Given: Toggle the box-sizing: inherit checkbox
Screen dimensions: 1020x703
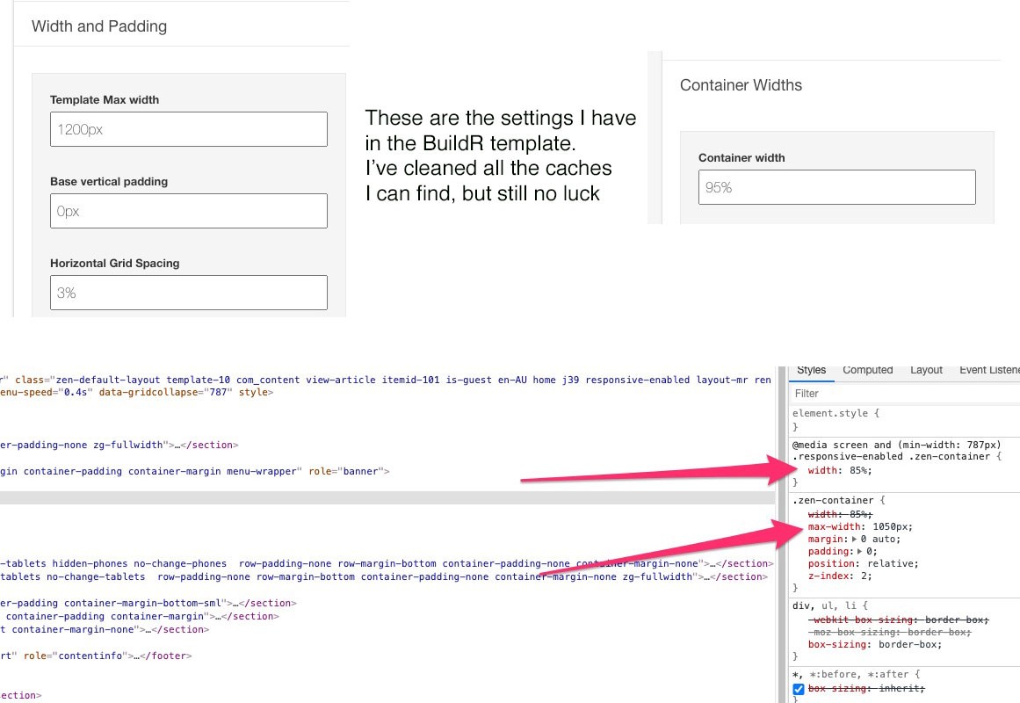Looking at the screenshot, I should pyautogui.click(x=799, y=690).
